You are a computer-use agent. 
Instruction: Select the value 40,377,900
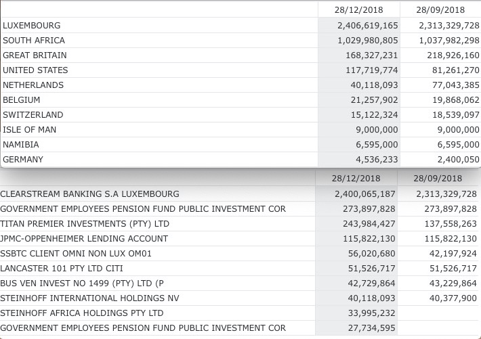click(x=453, y=298)
